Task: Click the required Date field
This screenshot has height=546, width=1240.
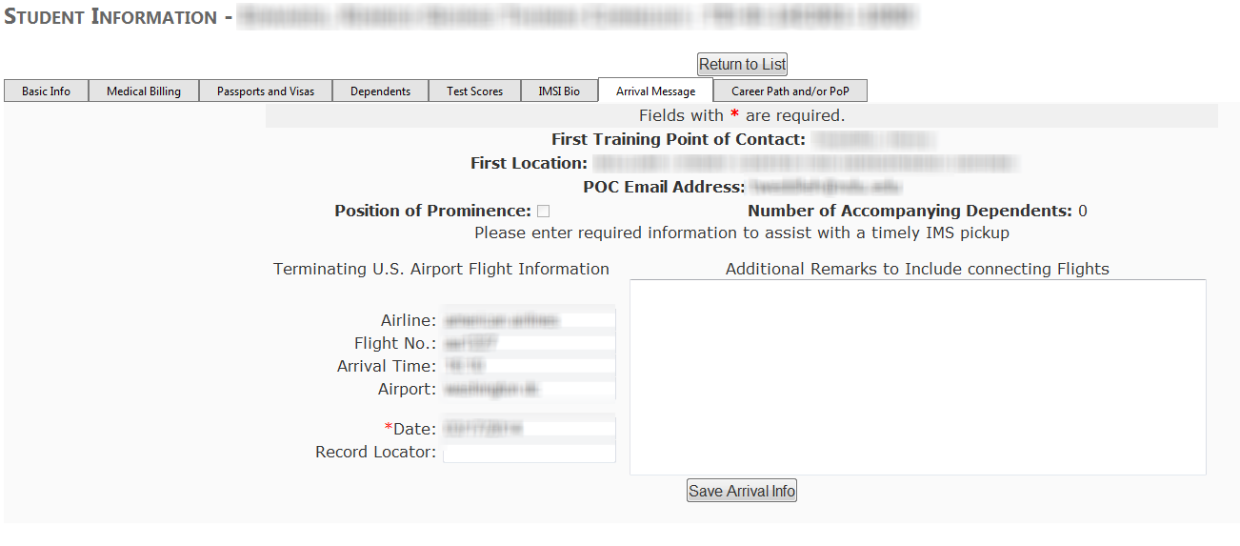Action: [x=529, y=429]
